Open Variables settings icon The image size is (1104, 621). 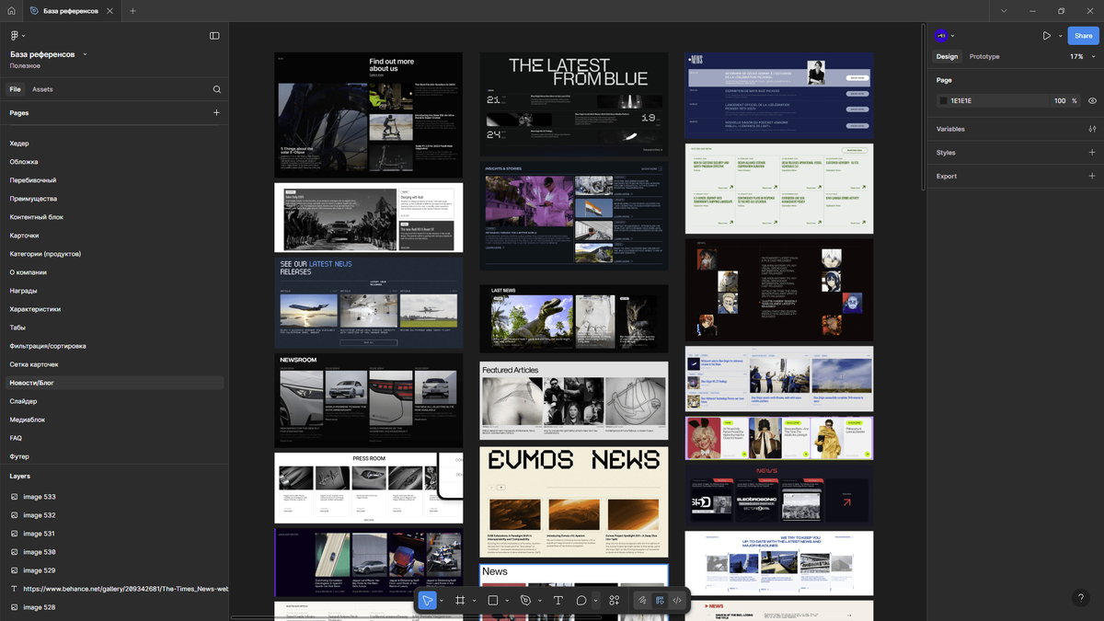(x=1092, y=129)
